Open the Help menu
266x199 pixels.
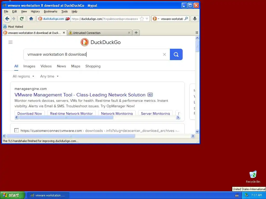pyautogui.click(x=75, y=11)
